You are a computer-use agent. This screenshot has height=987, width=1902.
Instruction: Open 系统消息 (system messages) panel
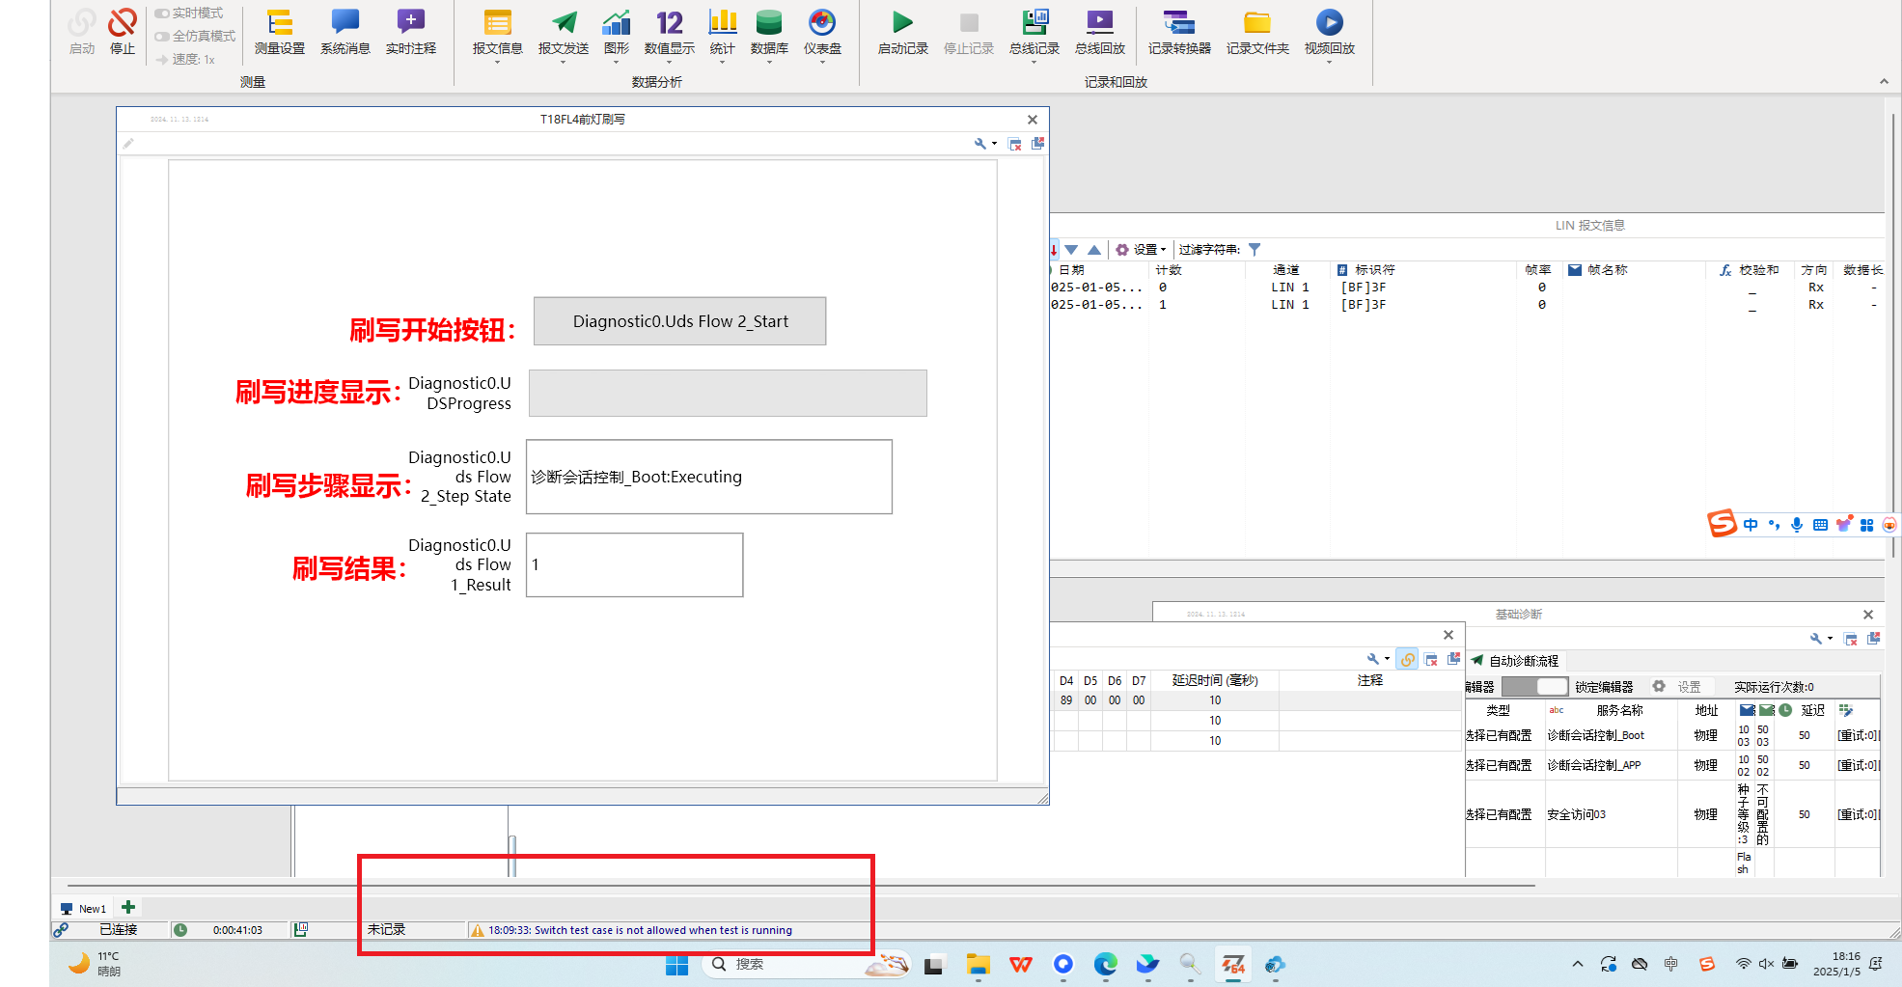click(345, 32)
